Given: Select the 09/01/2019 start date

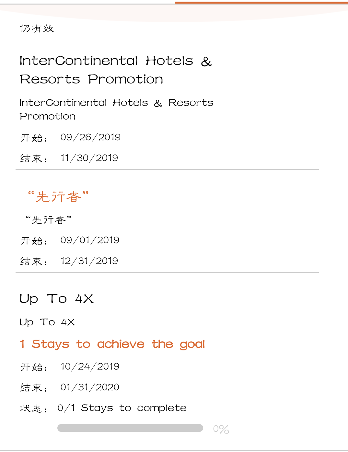Looking at the screenshot, I should (90, 240).
